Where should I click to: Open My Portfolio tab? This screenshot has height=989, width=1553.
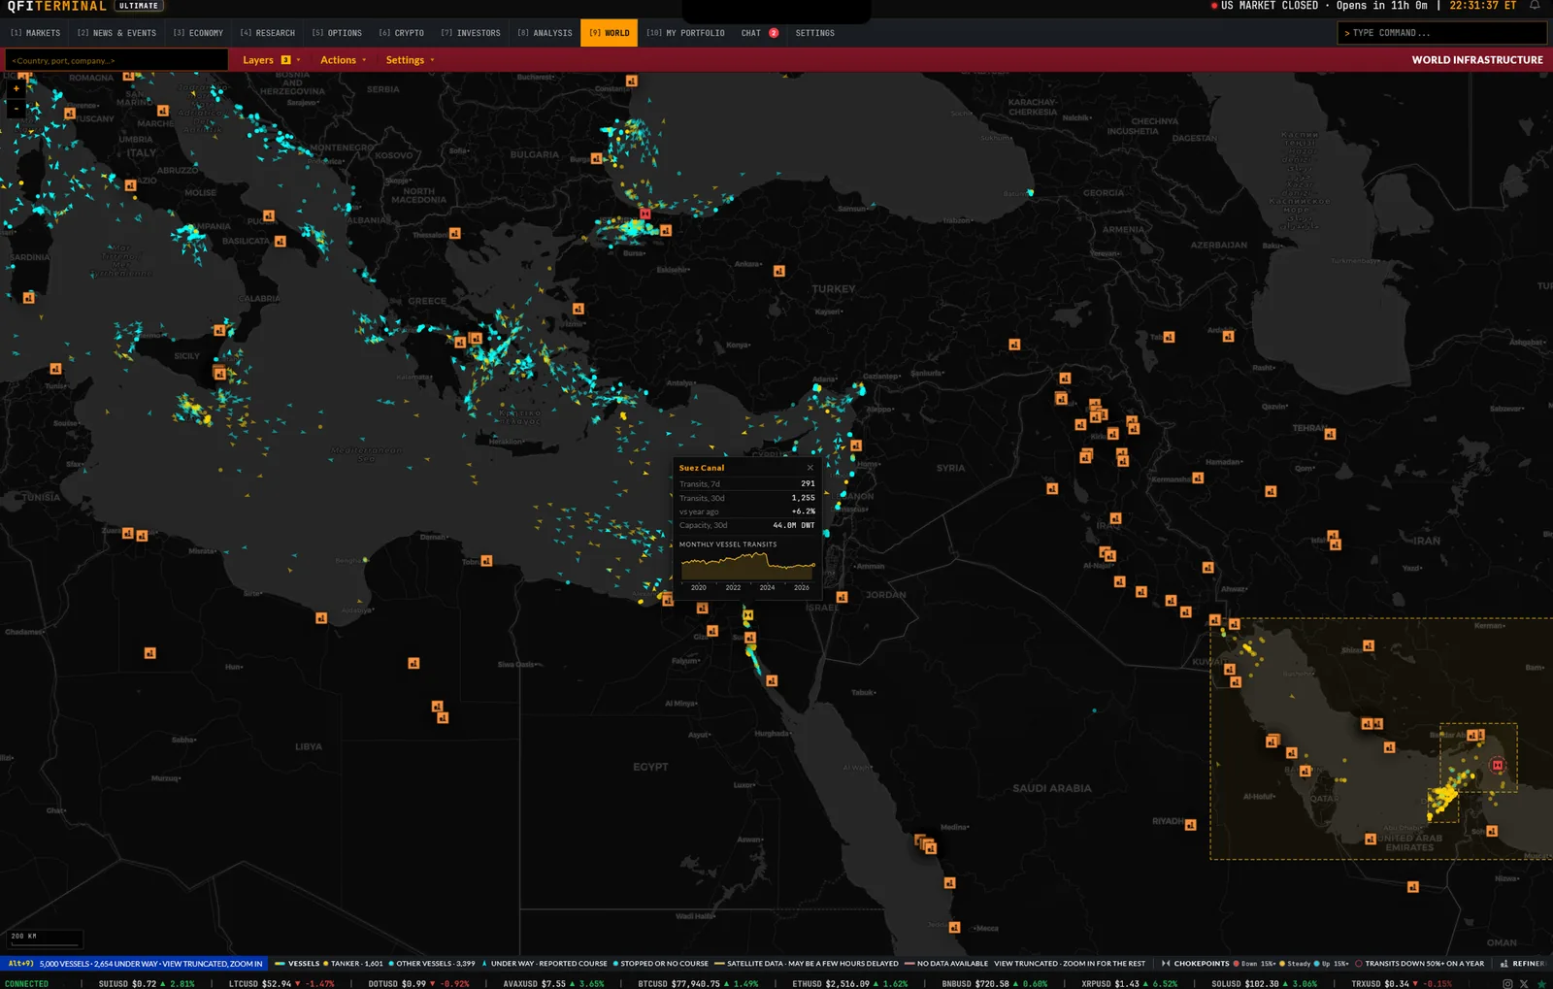[x=685, y=33]
